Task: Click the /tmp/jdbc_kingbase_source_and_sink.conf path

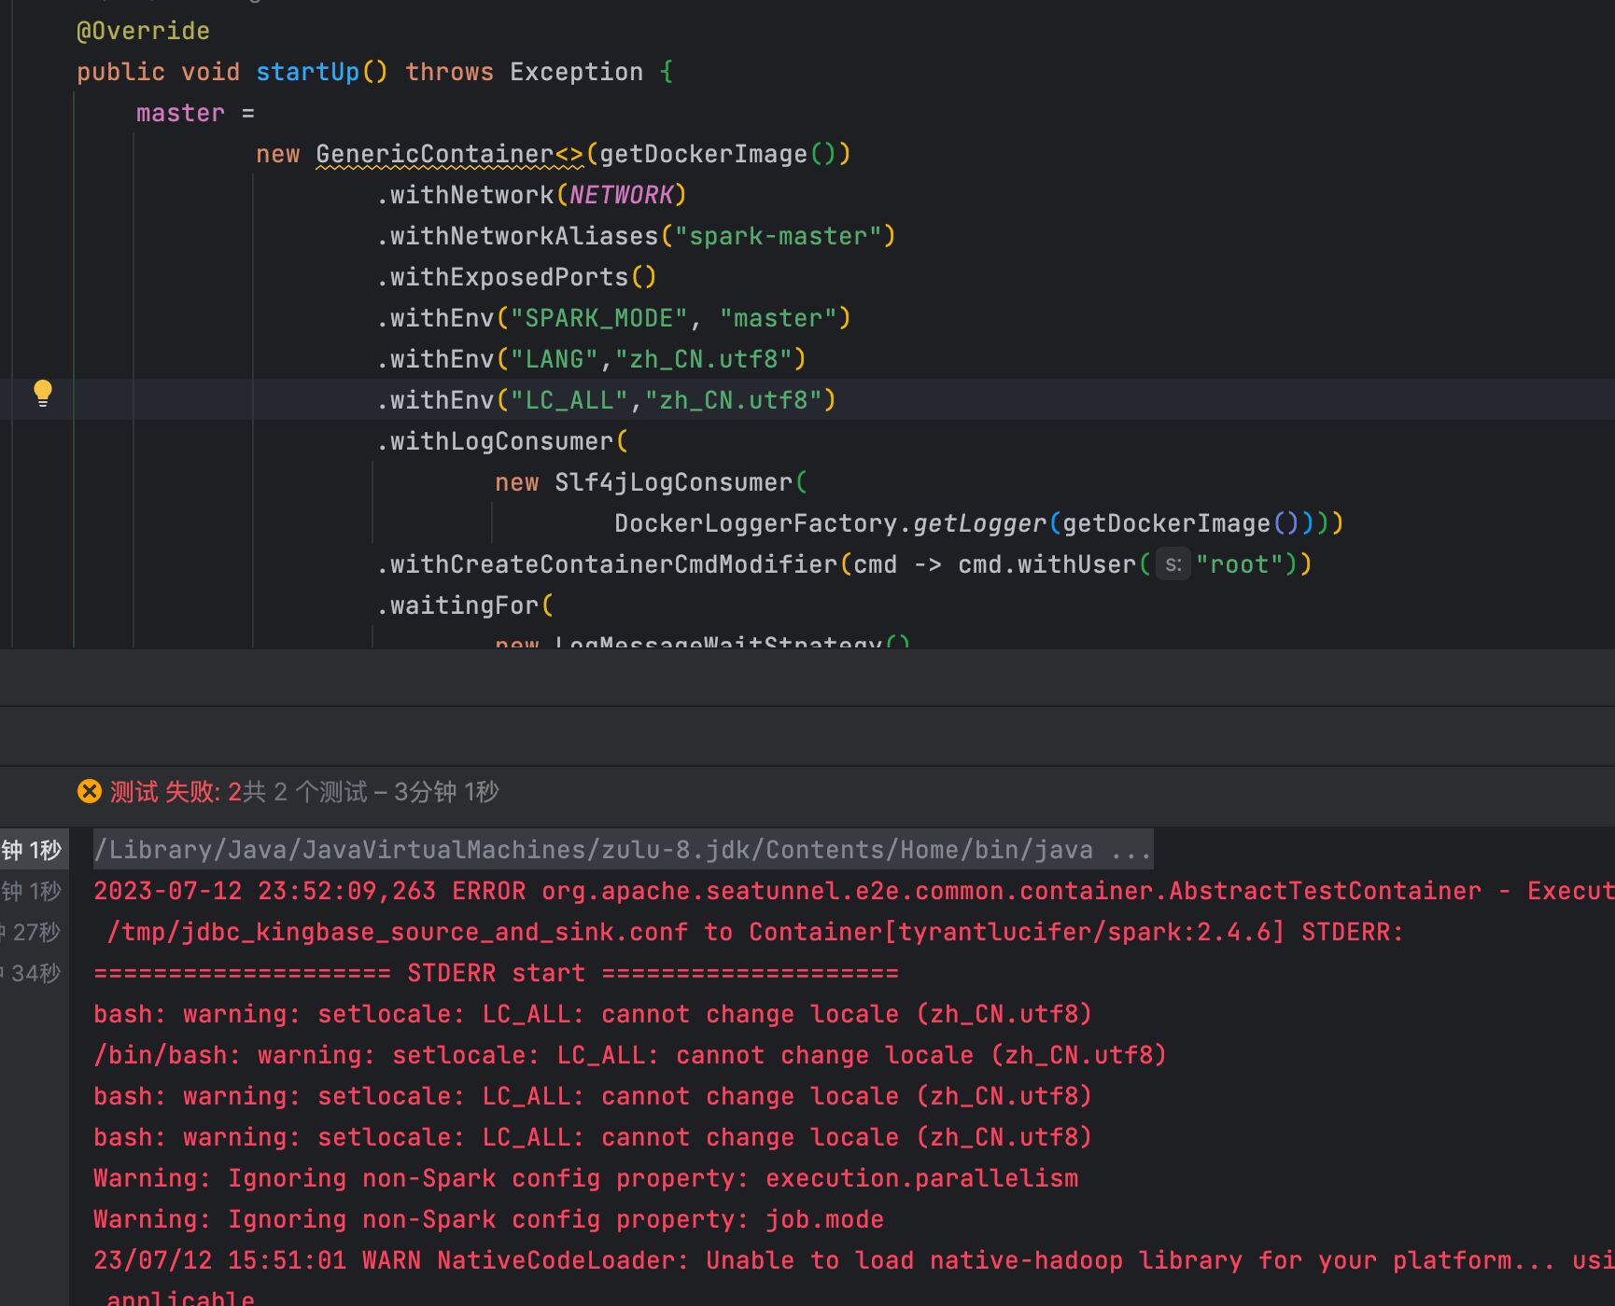Action: pos(398,932)
